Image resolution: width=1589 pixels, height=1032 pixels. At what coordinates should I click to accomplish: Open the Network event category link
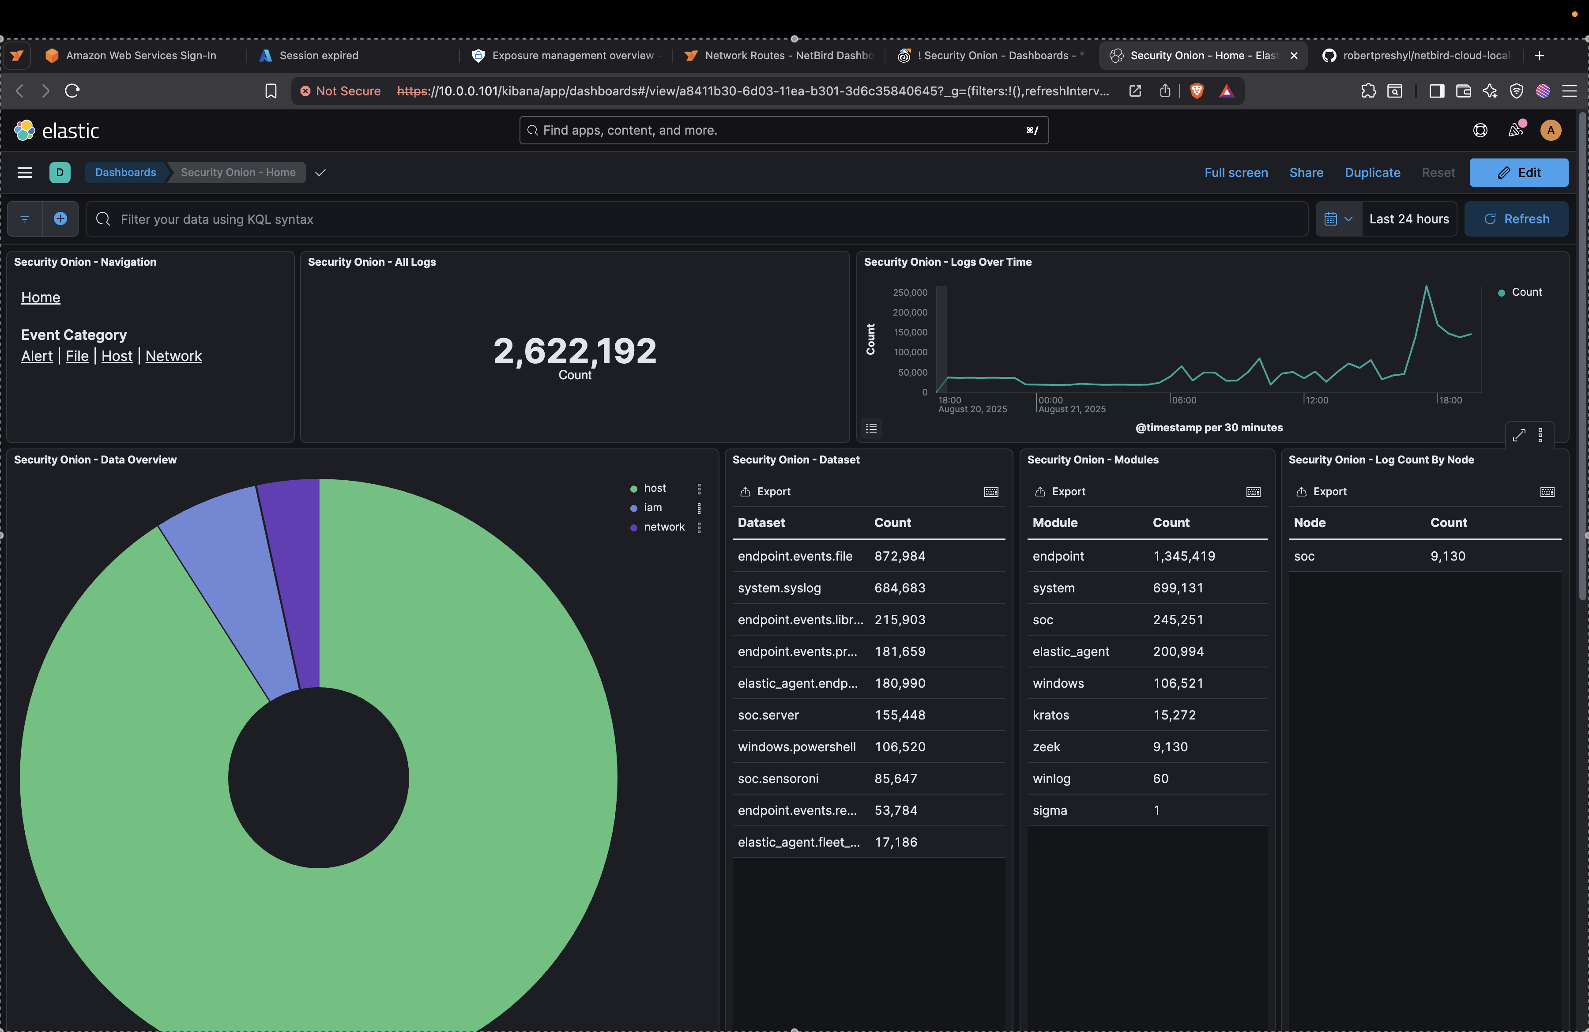click(173, 356)
